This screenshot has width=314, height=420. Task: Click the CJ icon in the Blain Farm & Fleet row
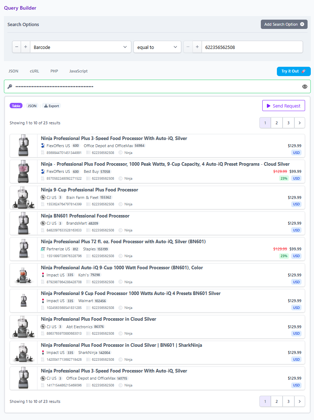[43, 197]
